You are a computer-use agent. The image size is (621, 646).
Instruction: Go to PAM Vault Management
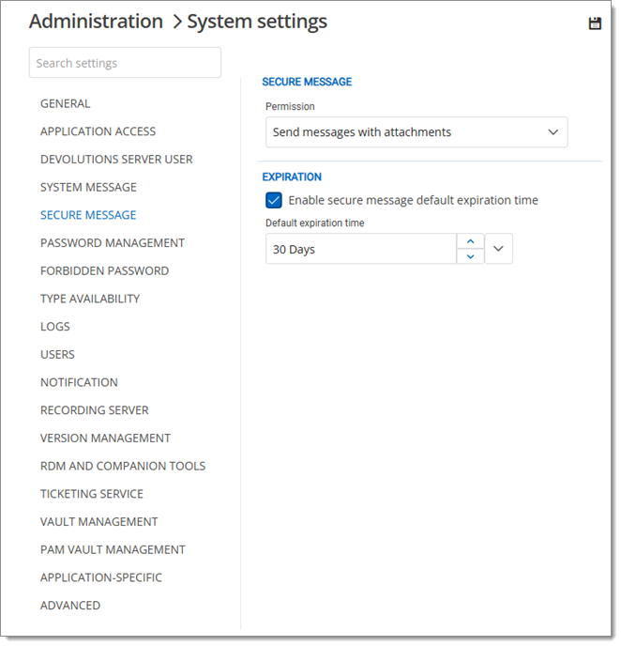click(x=113, y=549)
